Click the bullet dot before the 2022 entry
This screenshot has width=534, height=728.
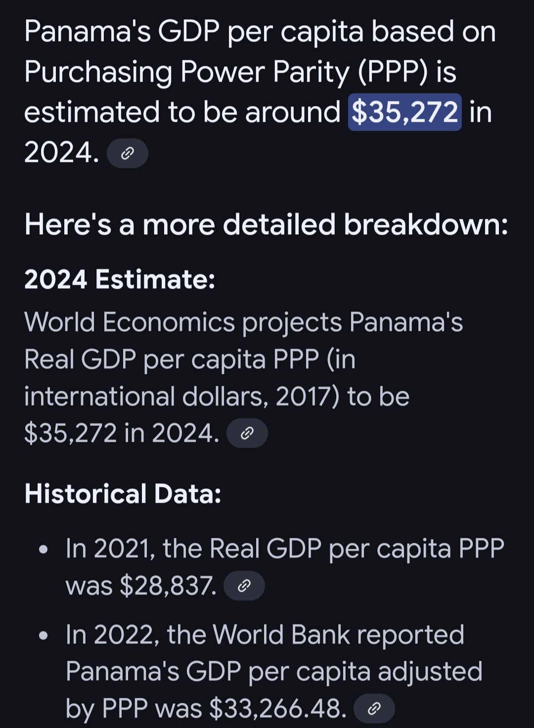(x=44, y=635)
